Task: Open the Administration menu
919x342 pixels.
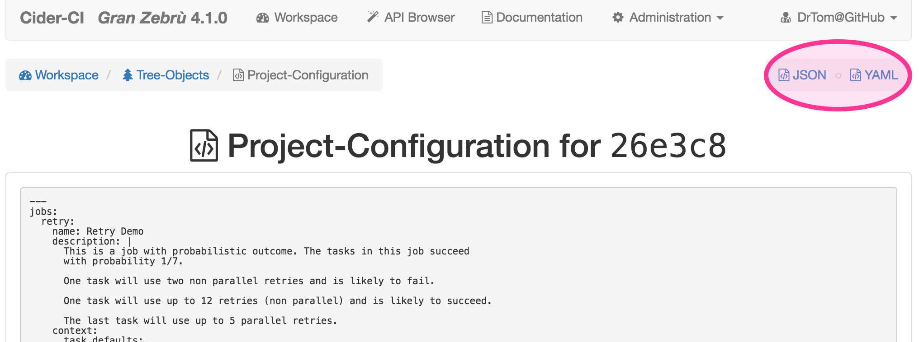Action: 668,18
